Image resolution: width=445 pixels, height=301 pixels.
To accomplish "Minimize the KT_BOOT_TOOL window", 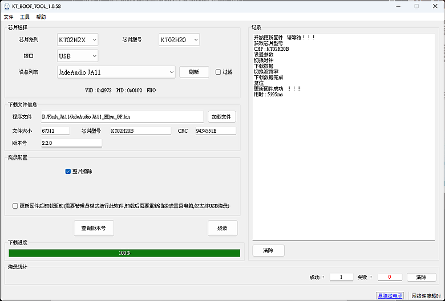I will pyautogui.click(x=398, y=6).
